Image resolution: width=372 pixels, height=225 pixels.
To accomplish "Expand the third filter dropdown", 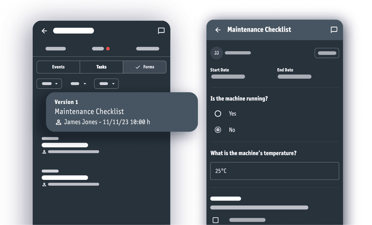I will [x=106, y=84].
